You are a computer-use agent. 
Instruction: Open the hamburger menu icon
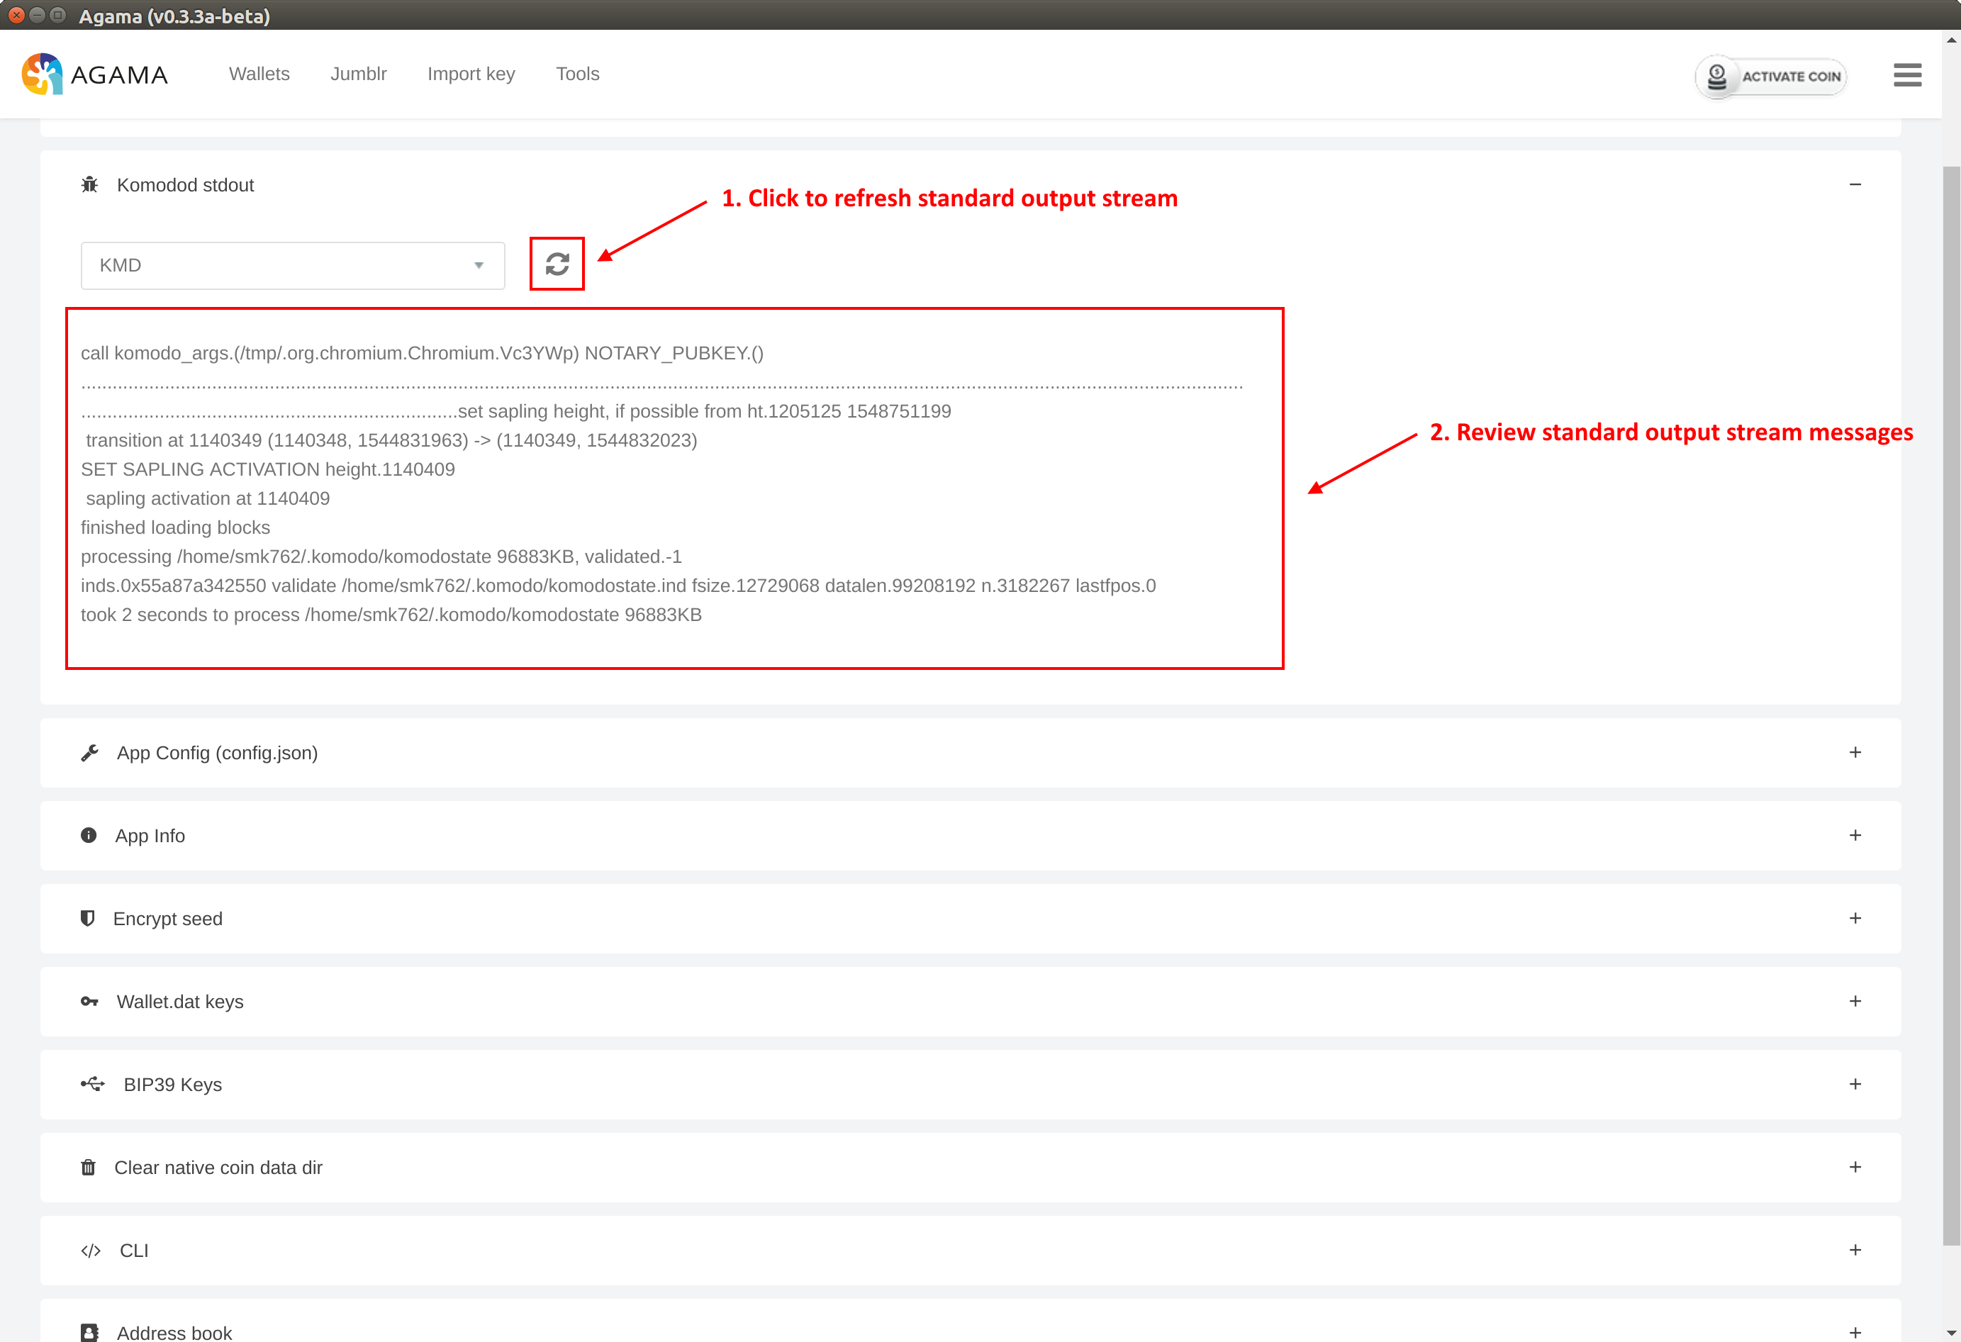pyautogui.click(x=1907, y=75)
